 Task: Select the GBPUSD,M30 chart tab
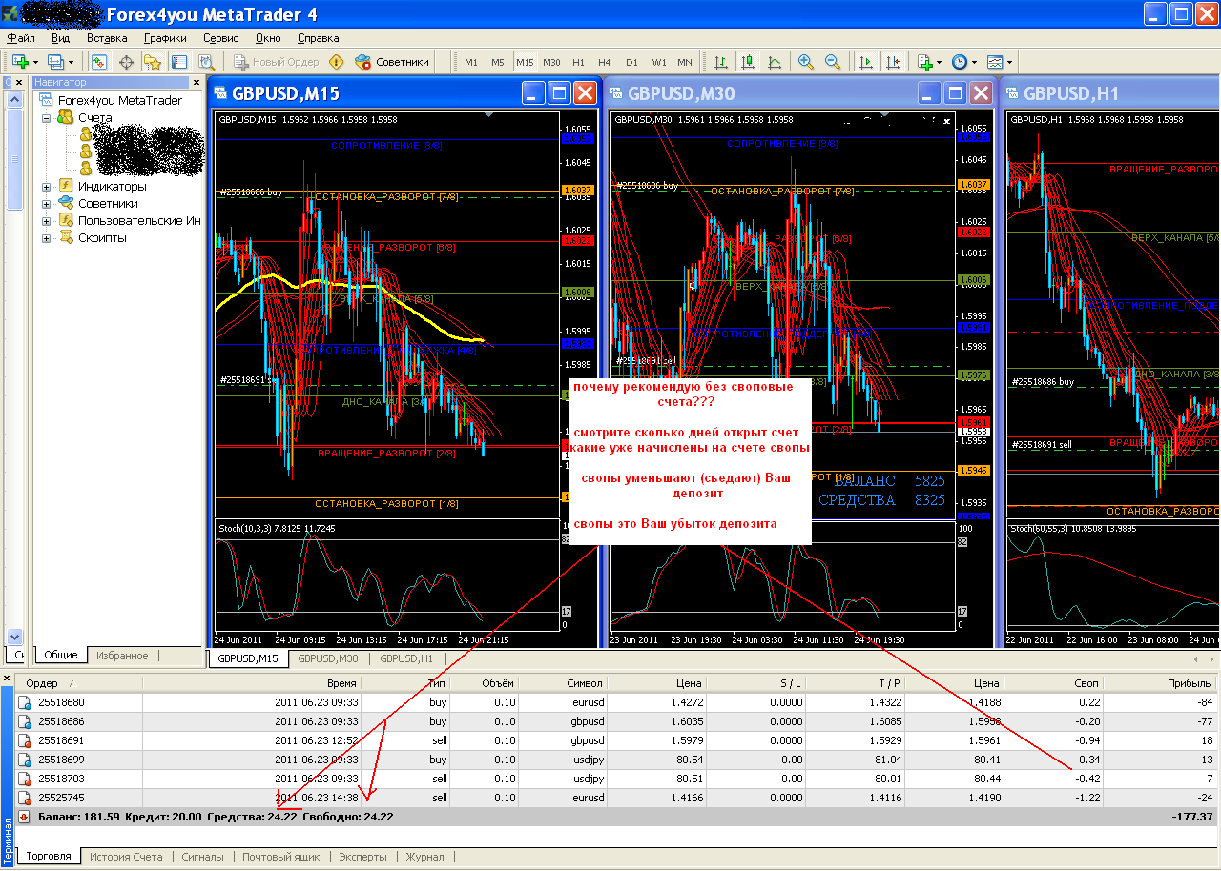point(328,658)
